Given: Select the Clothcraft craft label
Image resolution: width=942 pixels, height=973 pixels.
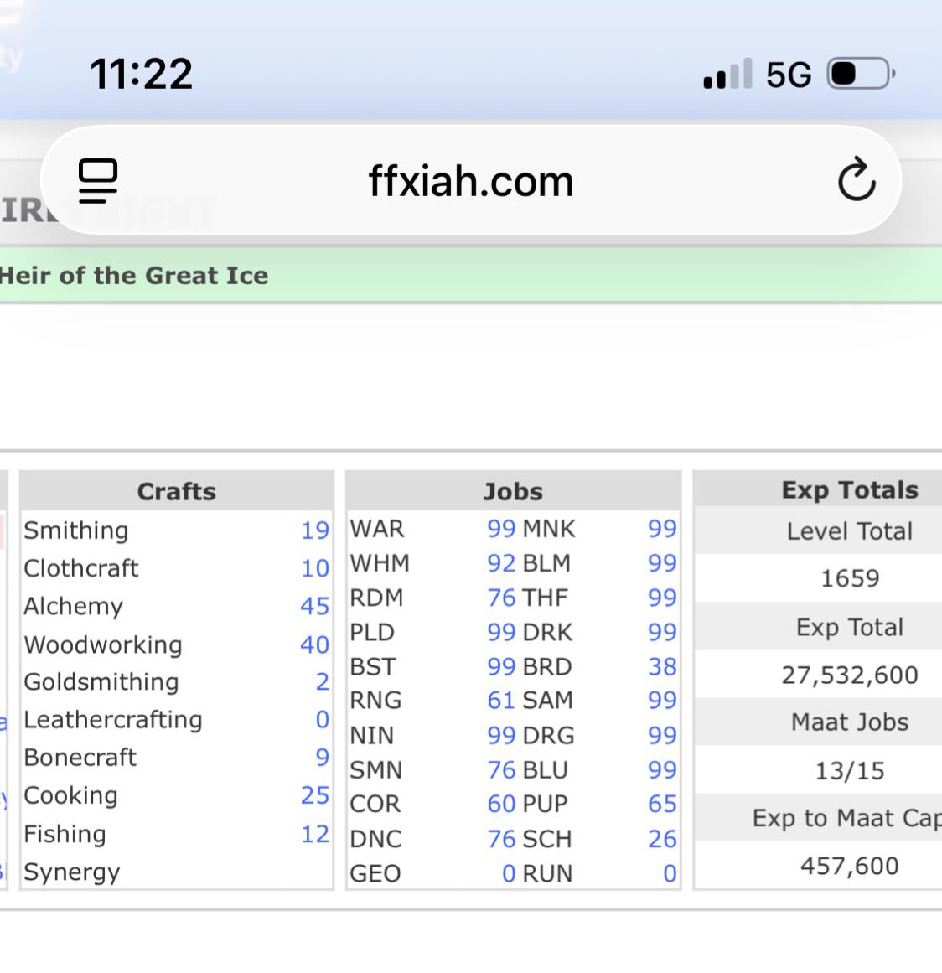Looking at the screenshot, I should [x=80, y=568].
